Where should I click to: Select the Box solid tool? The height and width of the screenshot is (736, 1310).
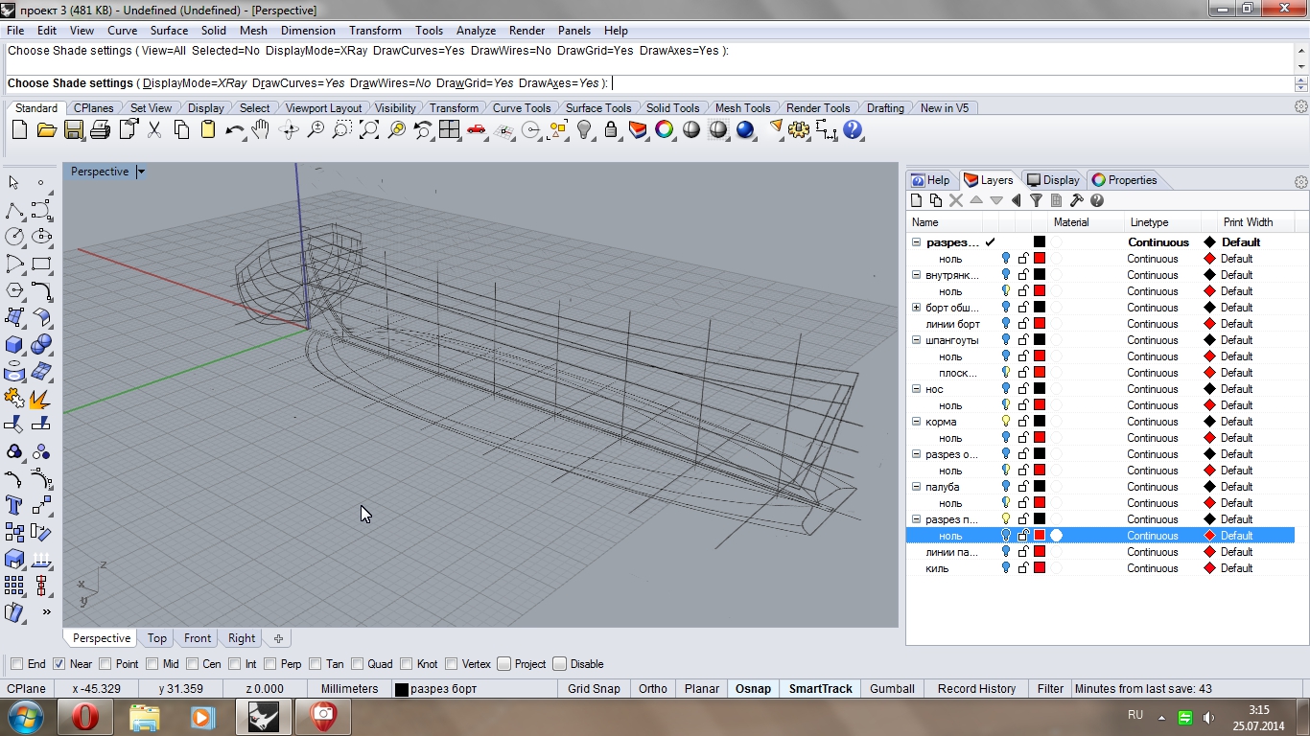point(14,344)
